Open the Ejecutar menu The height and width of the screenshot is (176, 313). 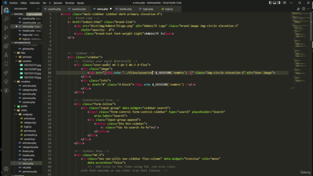coord(58,3)
